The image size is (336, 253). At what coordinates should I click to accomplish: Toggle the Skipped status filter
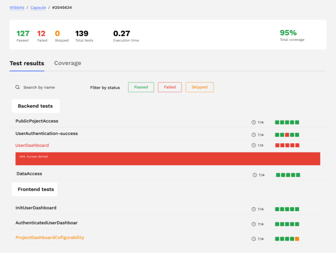coord(200,87)
